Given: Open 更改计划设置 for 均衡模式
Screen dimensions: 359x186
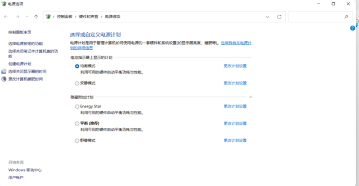Looking at the screenshot, I should [235, 66].
